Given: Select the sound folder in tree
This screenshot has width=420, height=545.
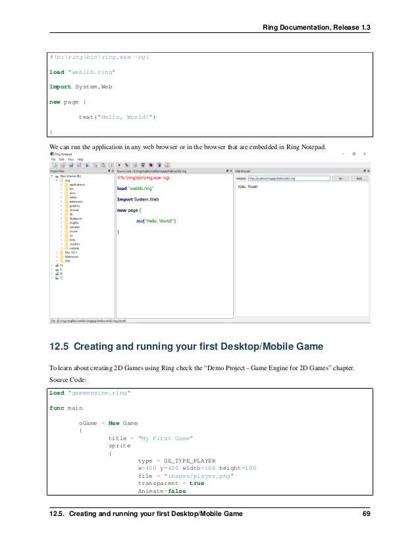Looking at the screenshot, I should [74, 231].
